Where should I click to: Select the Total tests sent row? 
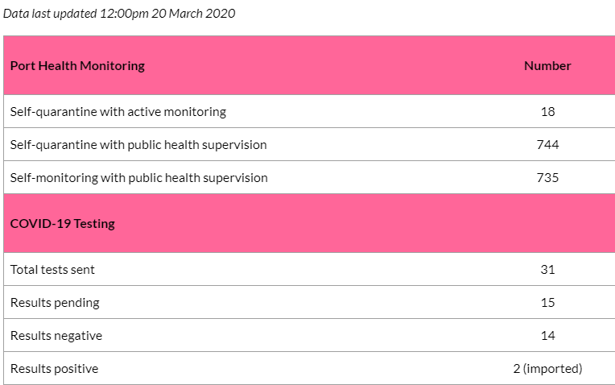[309, 269]
